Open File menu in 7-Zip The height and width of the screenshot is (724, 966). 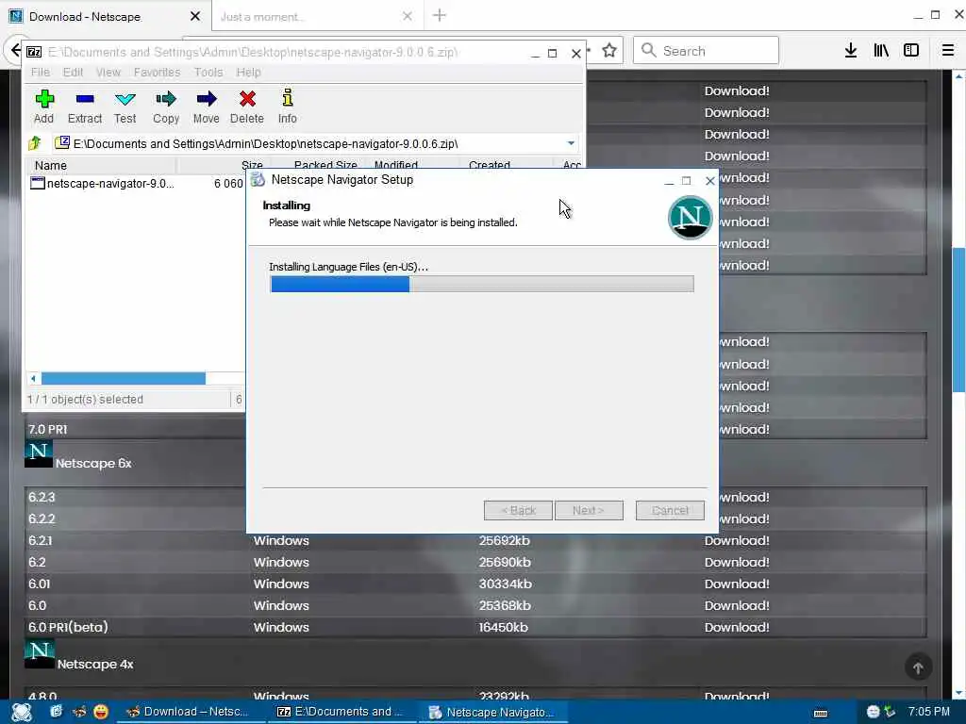tap(41, 72)
